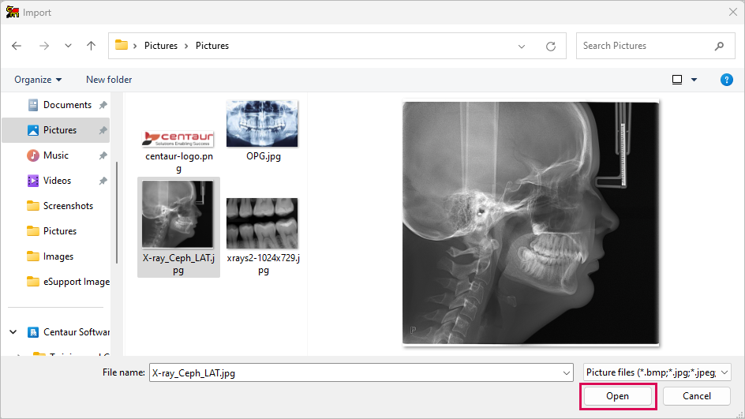Collapse the Centaur Software tree node
The image size is (745, 419).
pyautogui.click(x=13, y=332)
